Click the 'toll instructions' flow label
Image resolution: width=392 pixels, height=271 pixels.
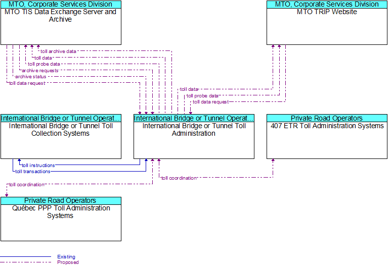pyautogui.click(x=38, y=166)
